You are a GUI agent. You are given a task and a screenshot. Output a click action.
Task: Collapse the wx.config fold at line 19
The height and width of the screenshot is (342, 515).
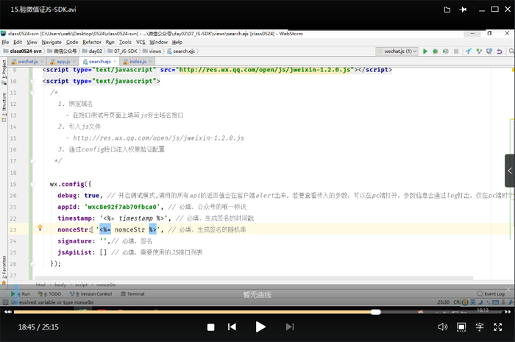(32, 185)
